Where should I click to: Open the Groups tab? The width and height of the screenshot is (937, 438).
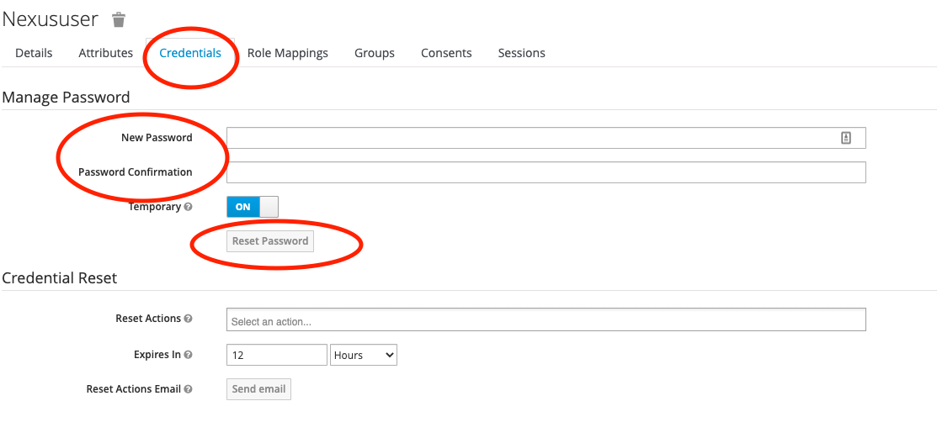374,53
